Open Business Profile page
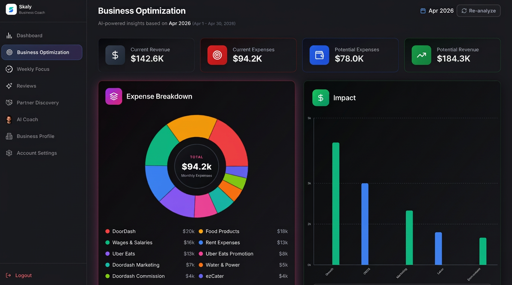Viewport: 512px width, 285px height. pyautogui.click(x=42, y=136)
